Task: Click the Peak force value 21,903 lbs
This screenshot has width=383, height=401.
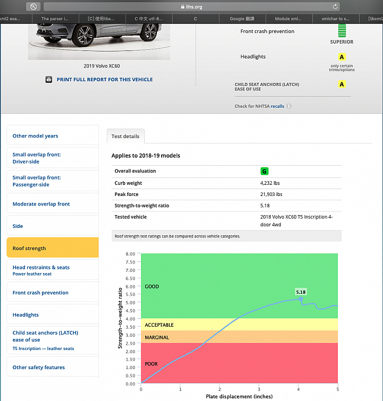Action: (x=271, y=194)
